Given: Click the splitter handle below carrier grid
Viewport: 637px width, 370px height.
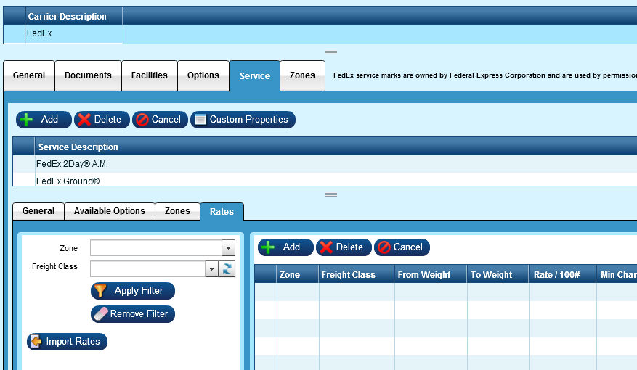Looking at the screenshot, I should coord(330,52).
